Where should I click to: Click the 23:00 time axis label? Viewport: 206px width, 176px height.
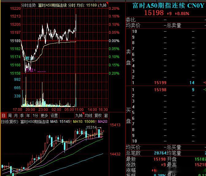[43, 109]
